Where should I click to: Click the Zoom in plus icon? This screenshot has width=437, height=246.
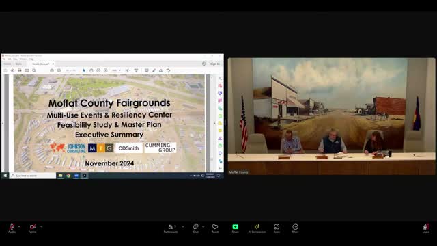105,70
